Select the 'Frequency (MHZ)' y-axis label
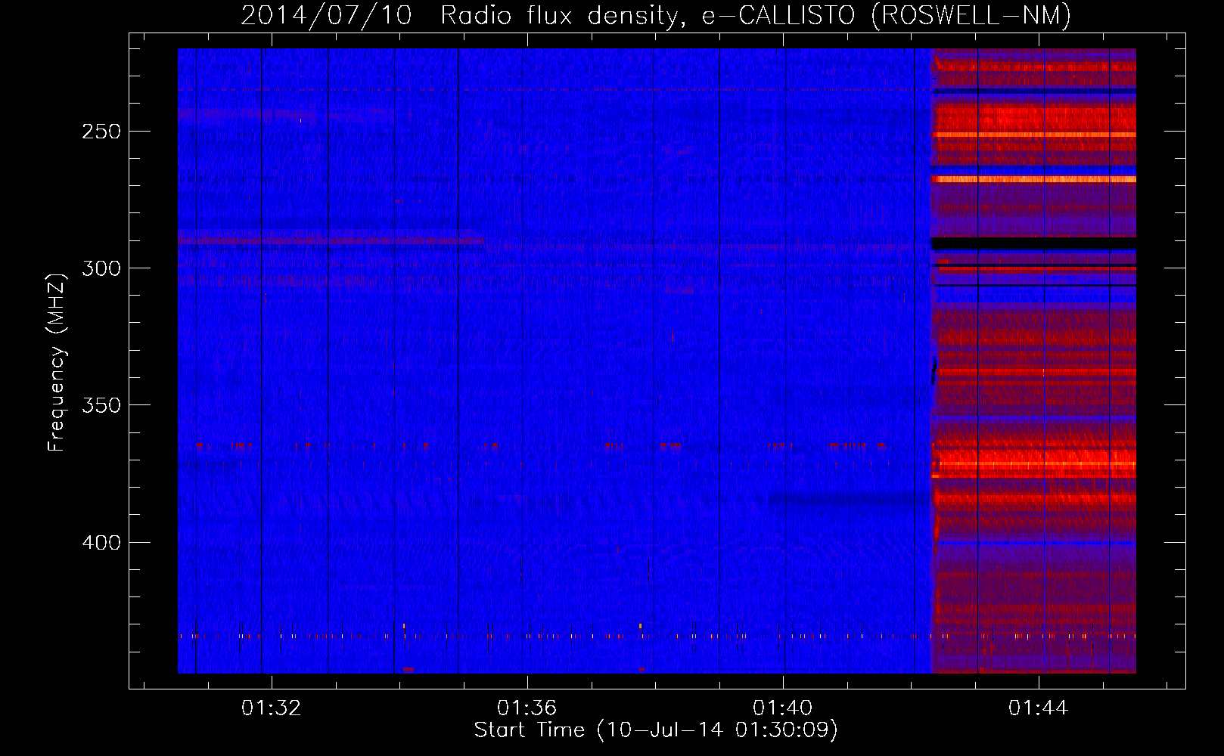The image size is (1224, 756). pyautogui.click(x=57, y=363)
